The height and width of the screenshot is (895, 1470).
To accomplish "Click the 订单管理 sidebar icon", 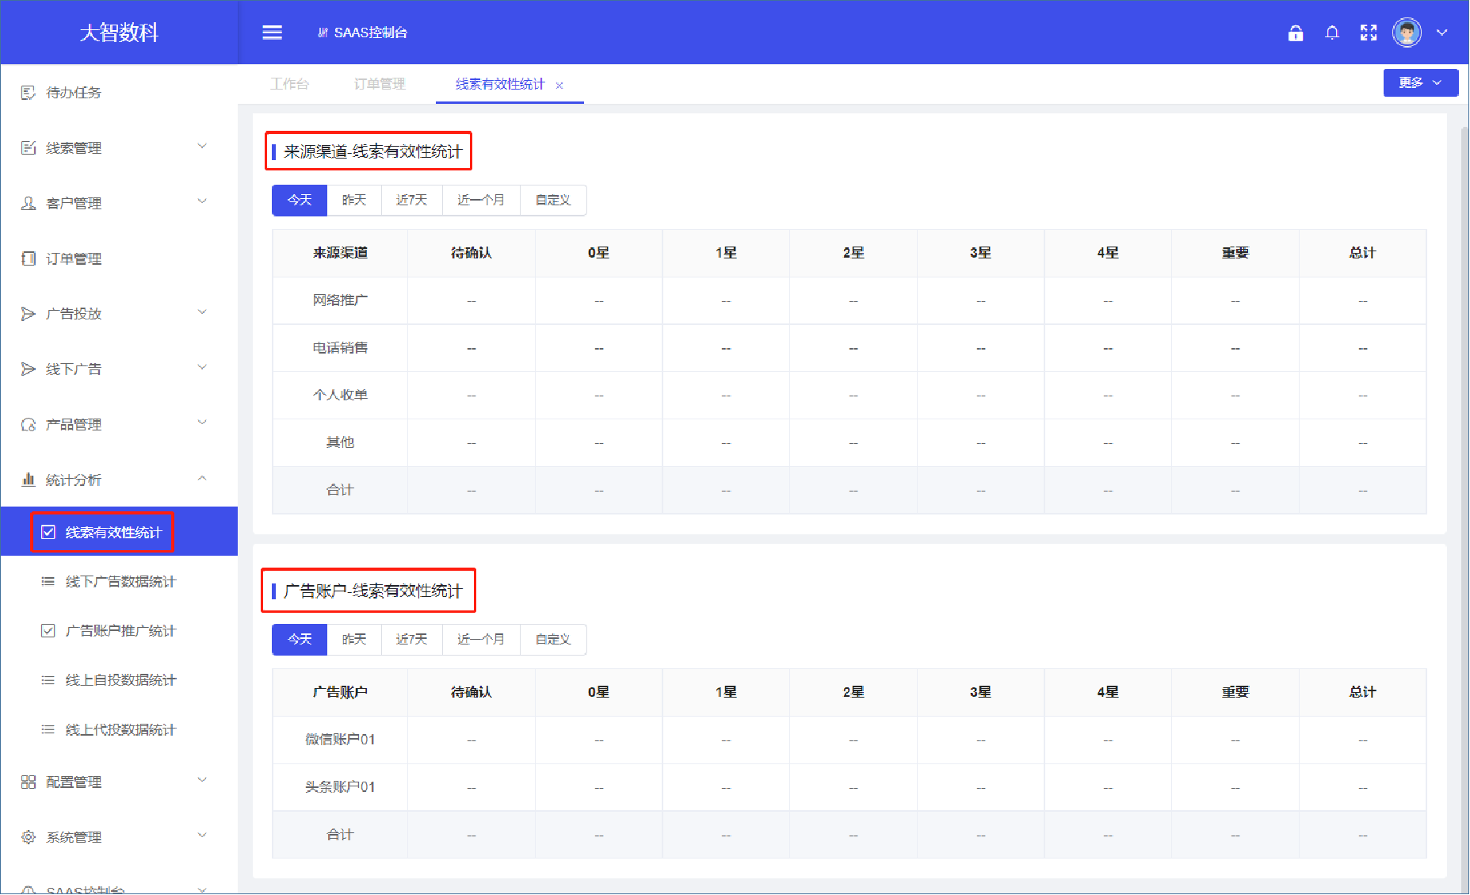I will [x=29, y=258].
